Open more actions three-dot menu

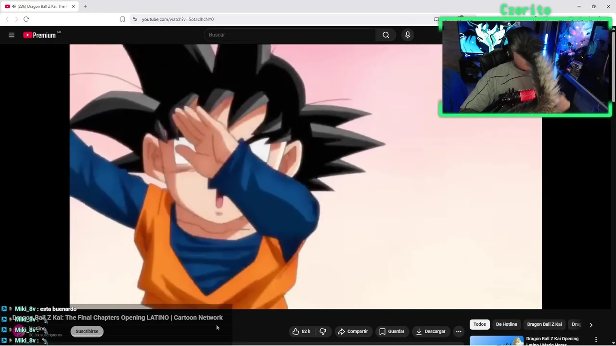pos(459,331)
